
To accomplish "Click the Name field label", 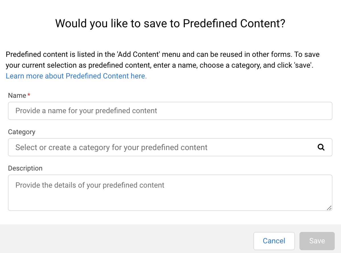I will [x=17, y=96].
